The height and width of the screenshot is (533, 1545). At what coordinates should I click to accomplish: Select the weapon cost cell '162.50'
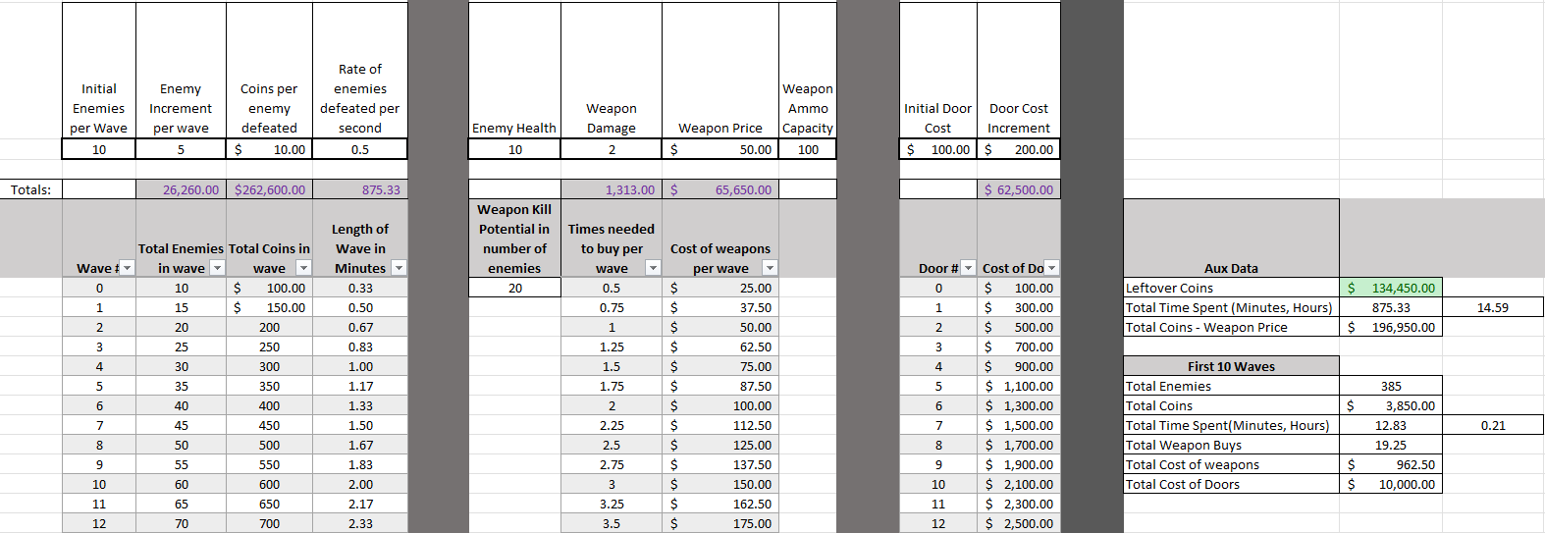pyautogui.click(x=720, y=504)
